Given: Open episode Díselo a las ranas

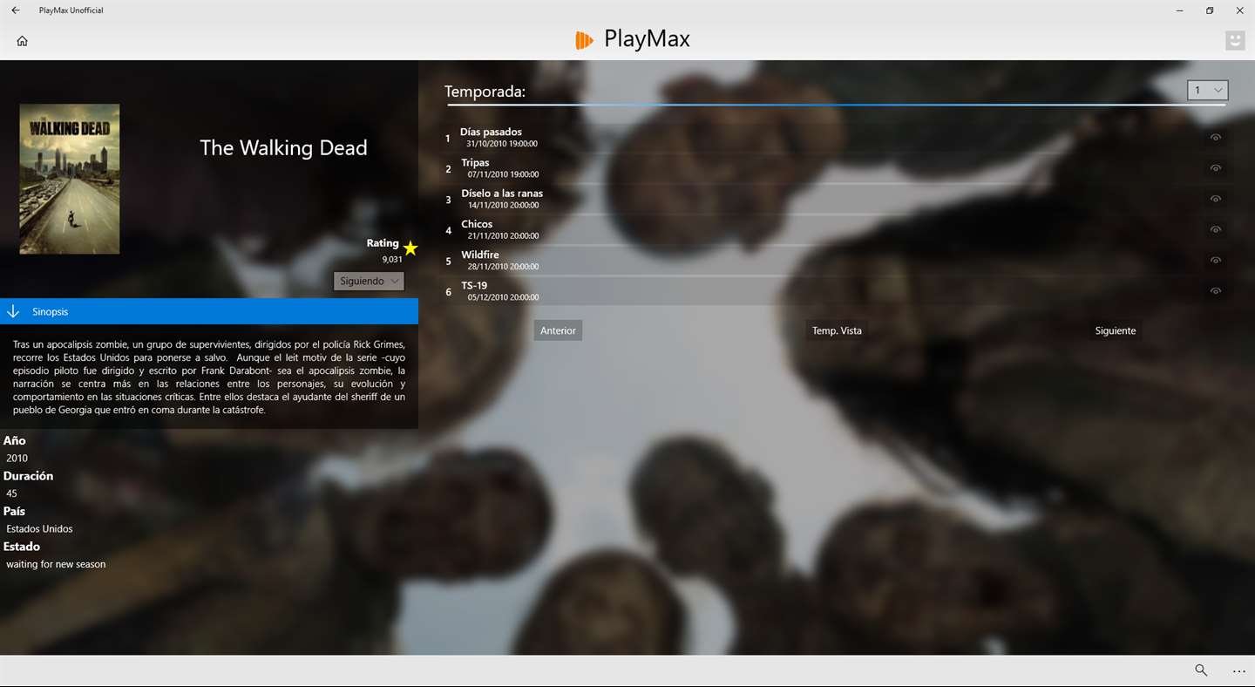Looking at the screenshot, I should point(835,199).
